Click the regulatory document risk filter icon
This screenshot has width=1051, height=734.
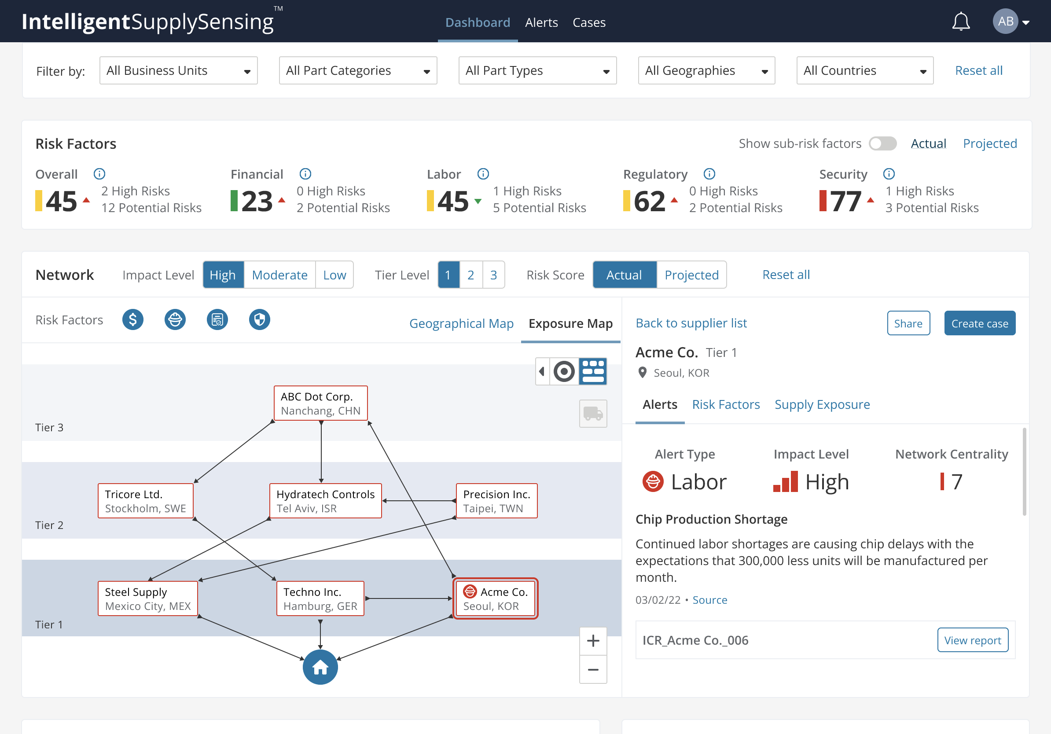217,319
